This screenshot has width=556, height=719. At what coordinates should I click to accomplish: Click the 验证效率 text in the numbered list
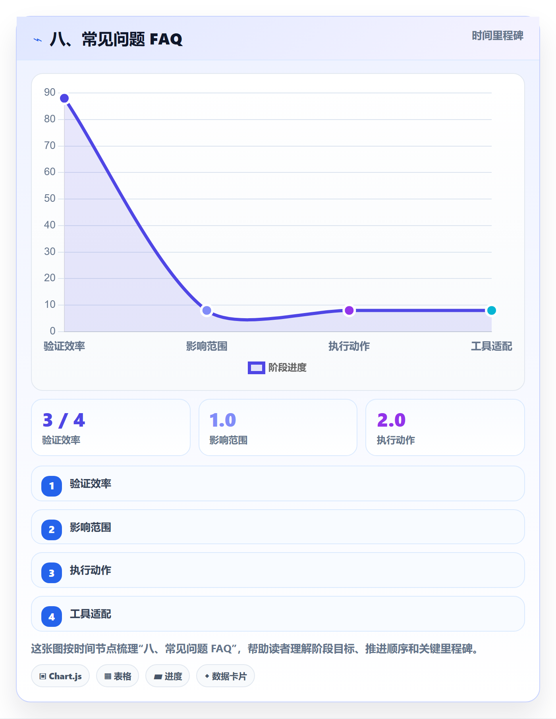(x=91, y=483)
